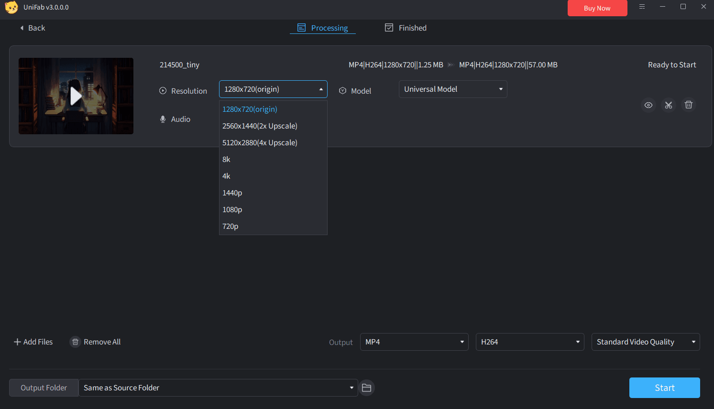Switch to the Finished tab
Image resolution: width=714 pixels, height=409 pixels.
pos(405,28)
